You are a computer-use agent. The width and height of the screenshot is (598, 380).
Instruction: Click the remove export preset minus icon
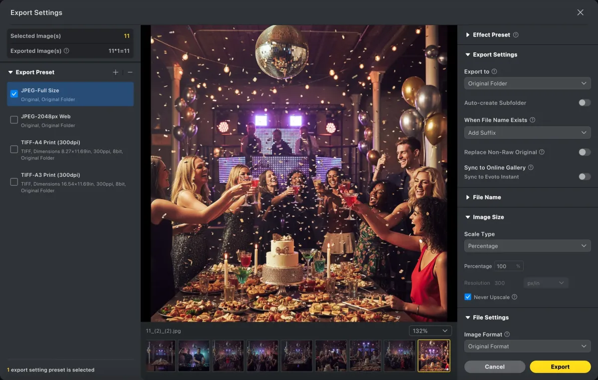(130, 72)
